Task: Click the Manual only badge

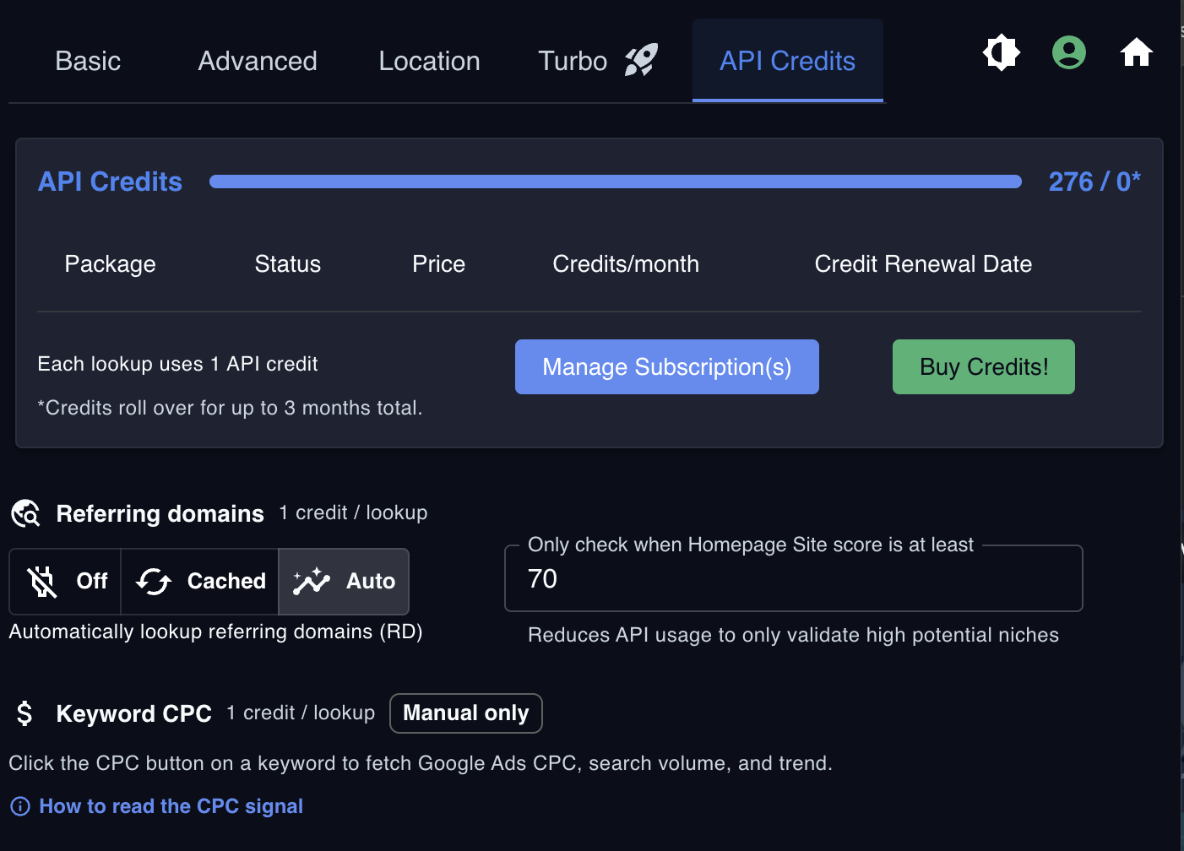Action: coord(466,713)
